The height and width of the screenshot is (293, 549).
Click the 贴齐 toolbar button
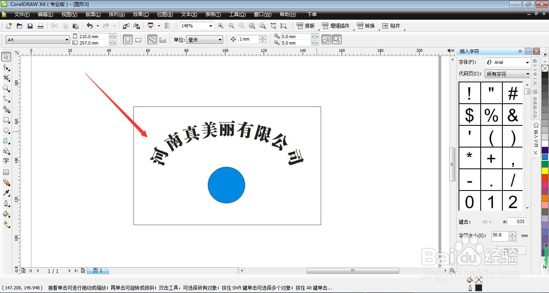click(391, 26)
